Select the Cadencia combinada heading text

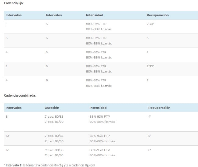pyautogui.click(x=20, y=95)
